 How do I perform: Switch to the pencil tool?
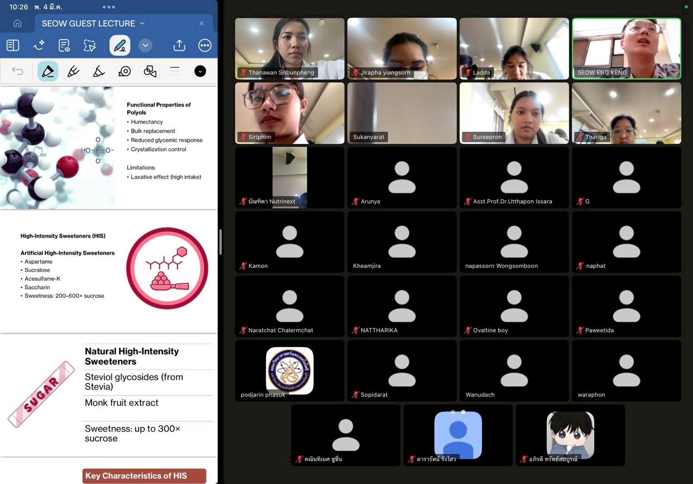coord(73,71)
